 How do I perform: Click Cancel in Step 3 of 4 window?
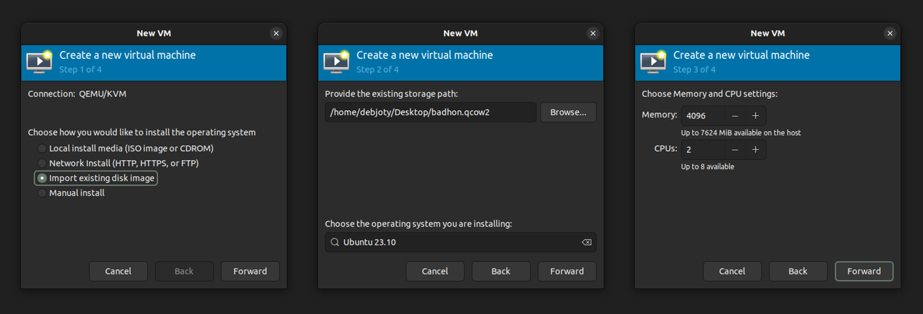(732, 271)
